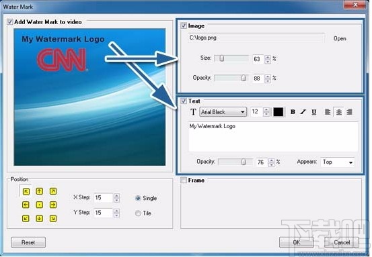Set watermark position to center
This screenshot has width=372, height=257.
(x=40, y=205)
